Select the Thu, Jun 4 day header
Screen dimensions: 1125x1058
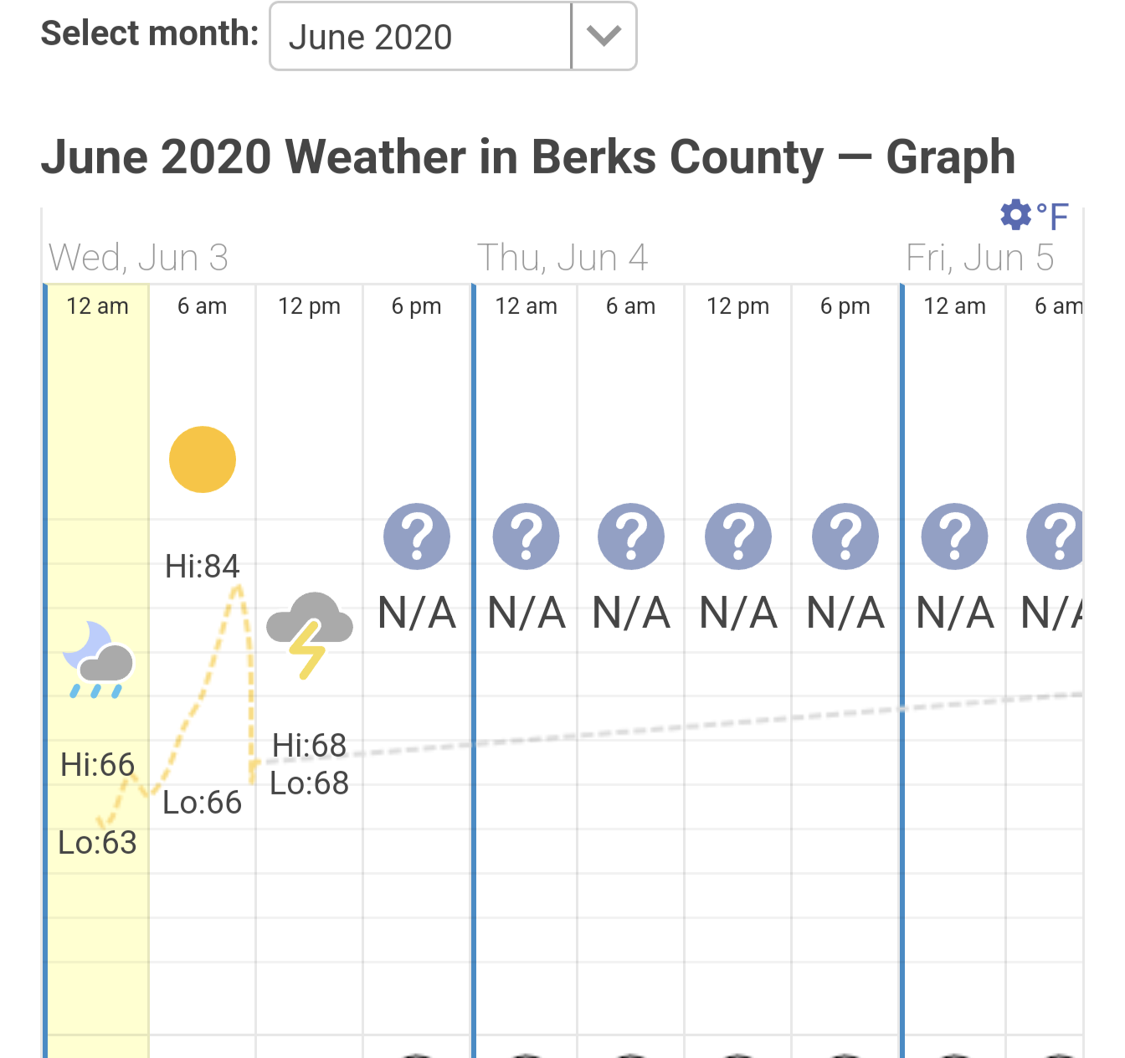click(562, 258)
